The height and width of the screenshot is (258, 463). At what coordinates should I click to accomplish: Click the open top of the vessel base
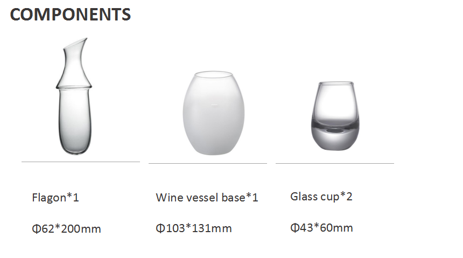[214, 74]
